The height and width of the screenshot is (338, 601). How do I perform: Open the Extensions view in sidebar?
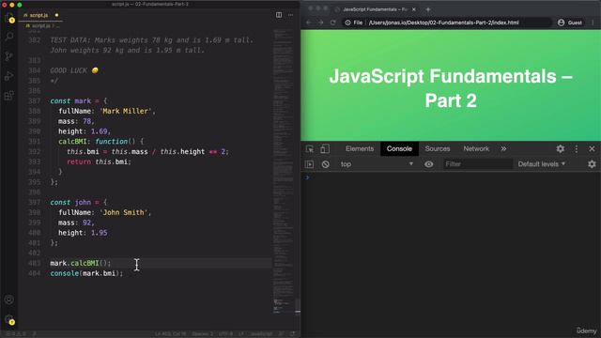(x=9, y=95)
